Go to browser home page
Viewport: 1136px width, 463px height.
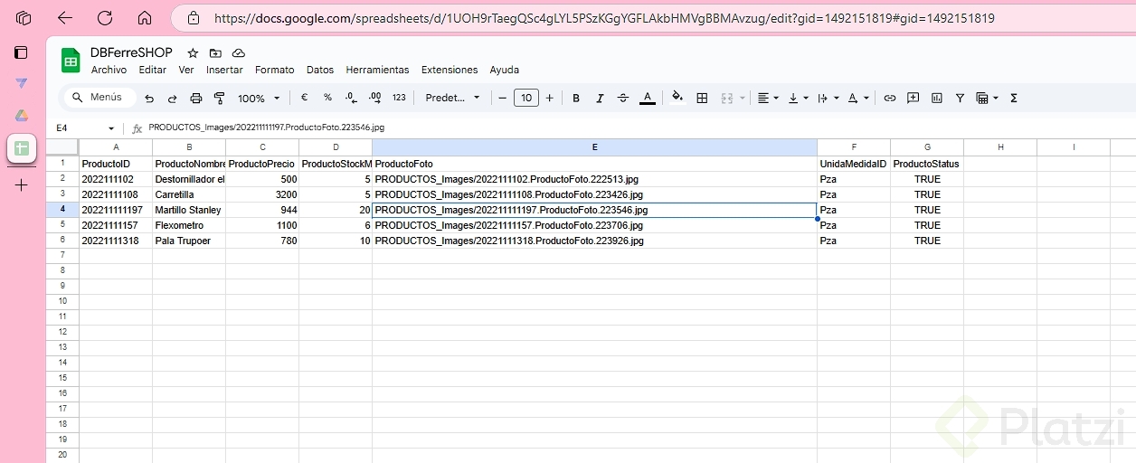(x=145, y=18)
